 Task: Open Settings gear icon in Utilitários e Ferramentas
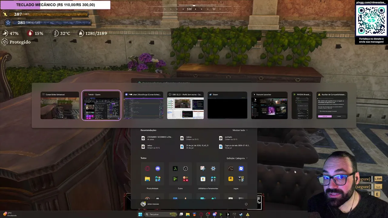point(213,169)
